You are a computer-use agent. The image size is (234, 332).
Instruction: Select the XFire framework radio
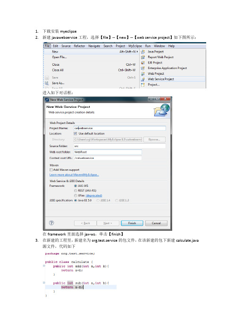click(x=75, y=195)
